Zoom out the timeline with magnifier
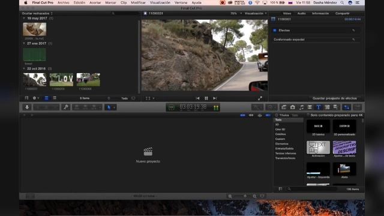The image size is (384, 216). tap(230, 196)
